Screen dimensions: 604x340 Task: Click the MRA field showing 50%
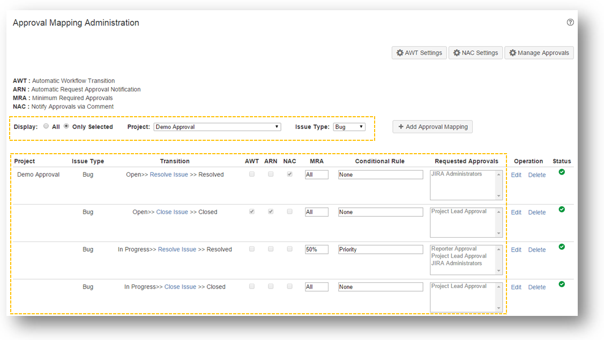[x=316, y=250]
